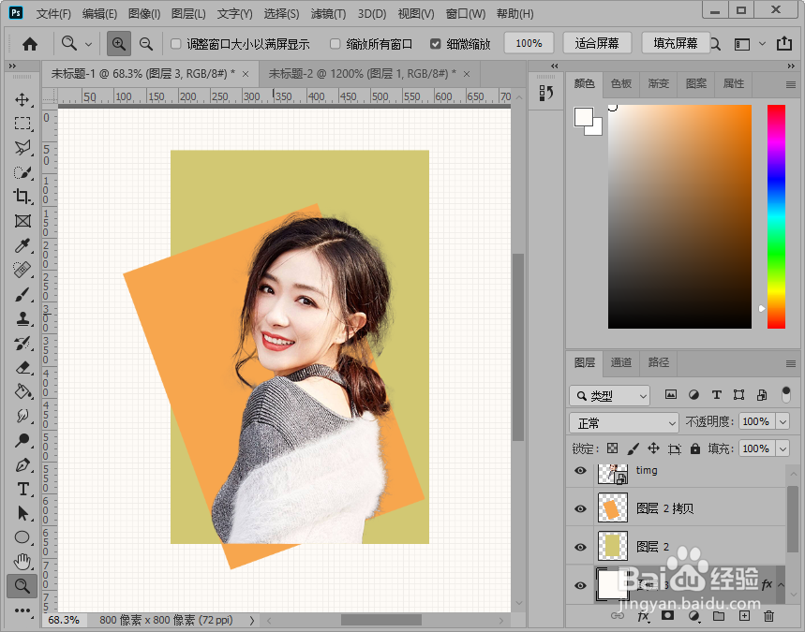Select the History Brush tool

pos(22,344)
